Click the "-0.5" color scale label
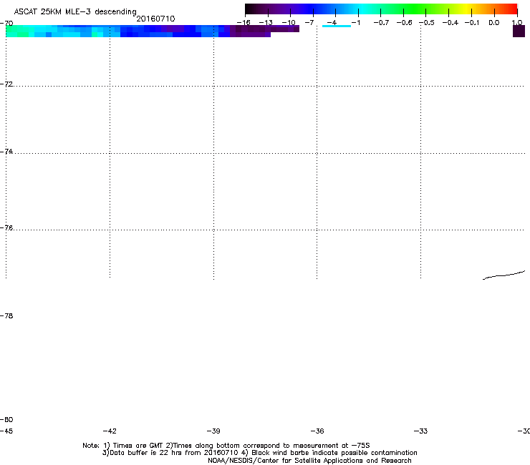This screenshot has height=465, width=530. click(427, 23)
